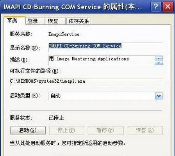Switch to the 依存关系 tab
175x156 pixels.
(79, 21)
